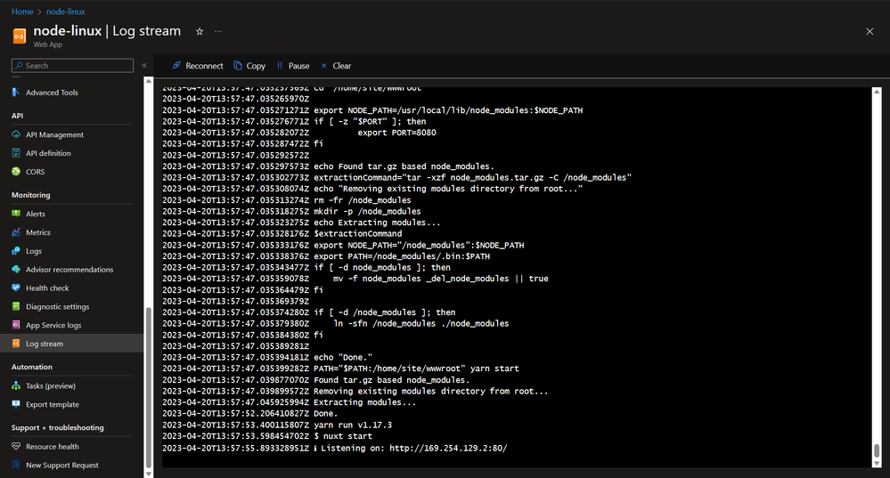Click the Advisor recommendations icon

(x=16, y=270)
